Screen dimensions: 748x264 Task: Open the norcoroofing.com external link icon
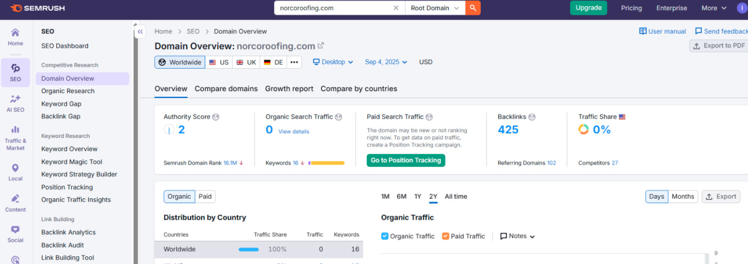321,46
